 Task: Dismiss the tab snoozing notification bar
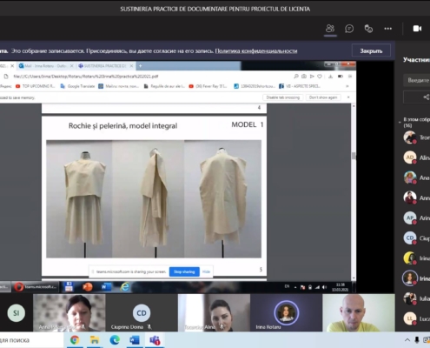tap(348, 97)
